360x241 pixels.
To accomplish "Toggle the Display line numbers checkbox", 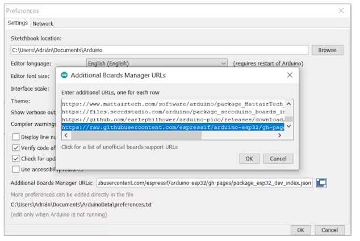I will click(16, 137).
